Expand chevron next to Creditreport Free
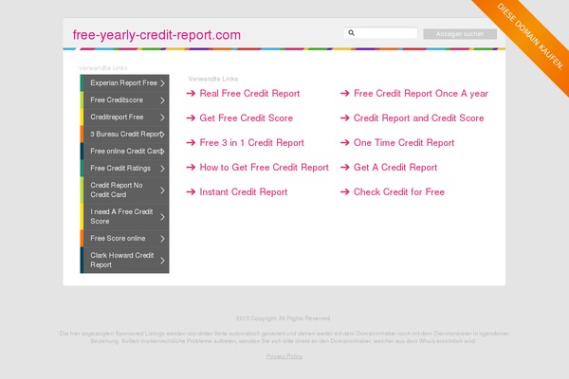Screen dimensions: 569x379 click(x=162, y=117)
